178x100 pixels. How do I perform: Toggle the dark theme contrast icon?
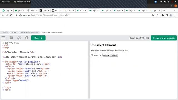27,38
